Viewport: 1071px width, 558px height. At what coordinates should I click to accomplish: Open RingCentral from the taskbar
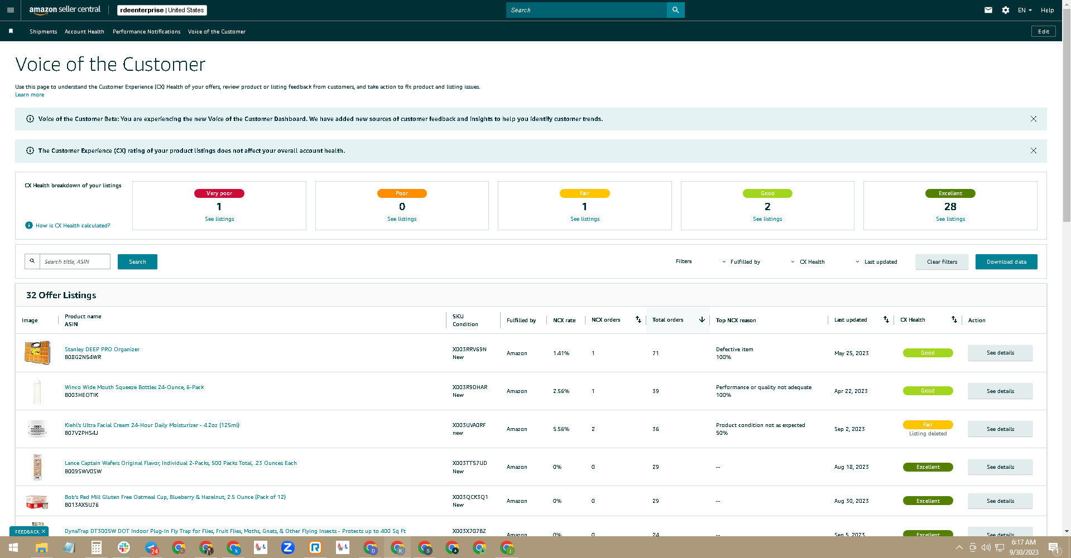[x=315, y=547]
